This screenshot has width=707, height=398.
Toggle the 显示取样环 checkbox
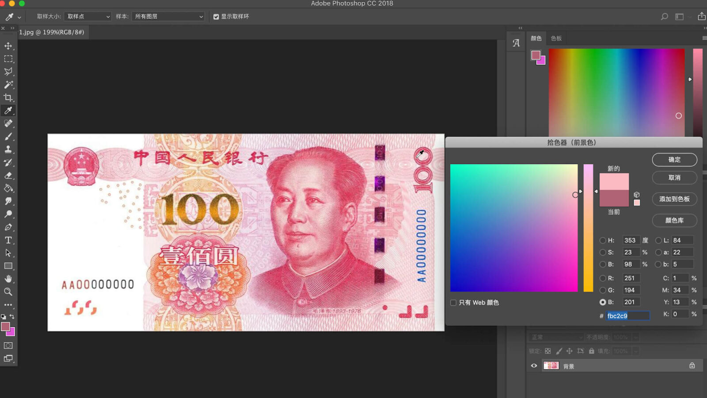(216, 17)
